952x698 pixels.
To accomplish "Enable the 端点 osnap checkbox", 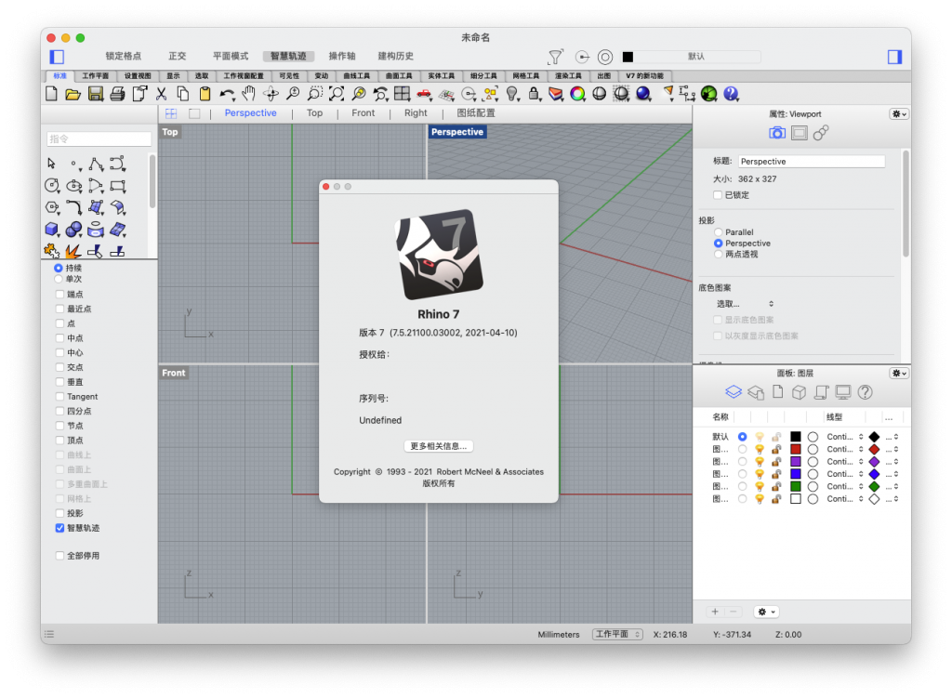I will [x=59, y=295].
